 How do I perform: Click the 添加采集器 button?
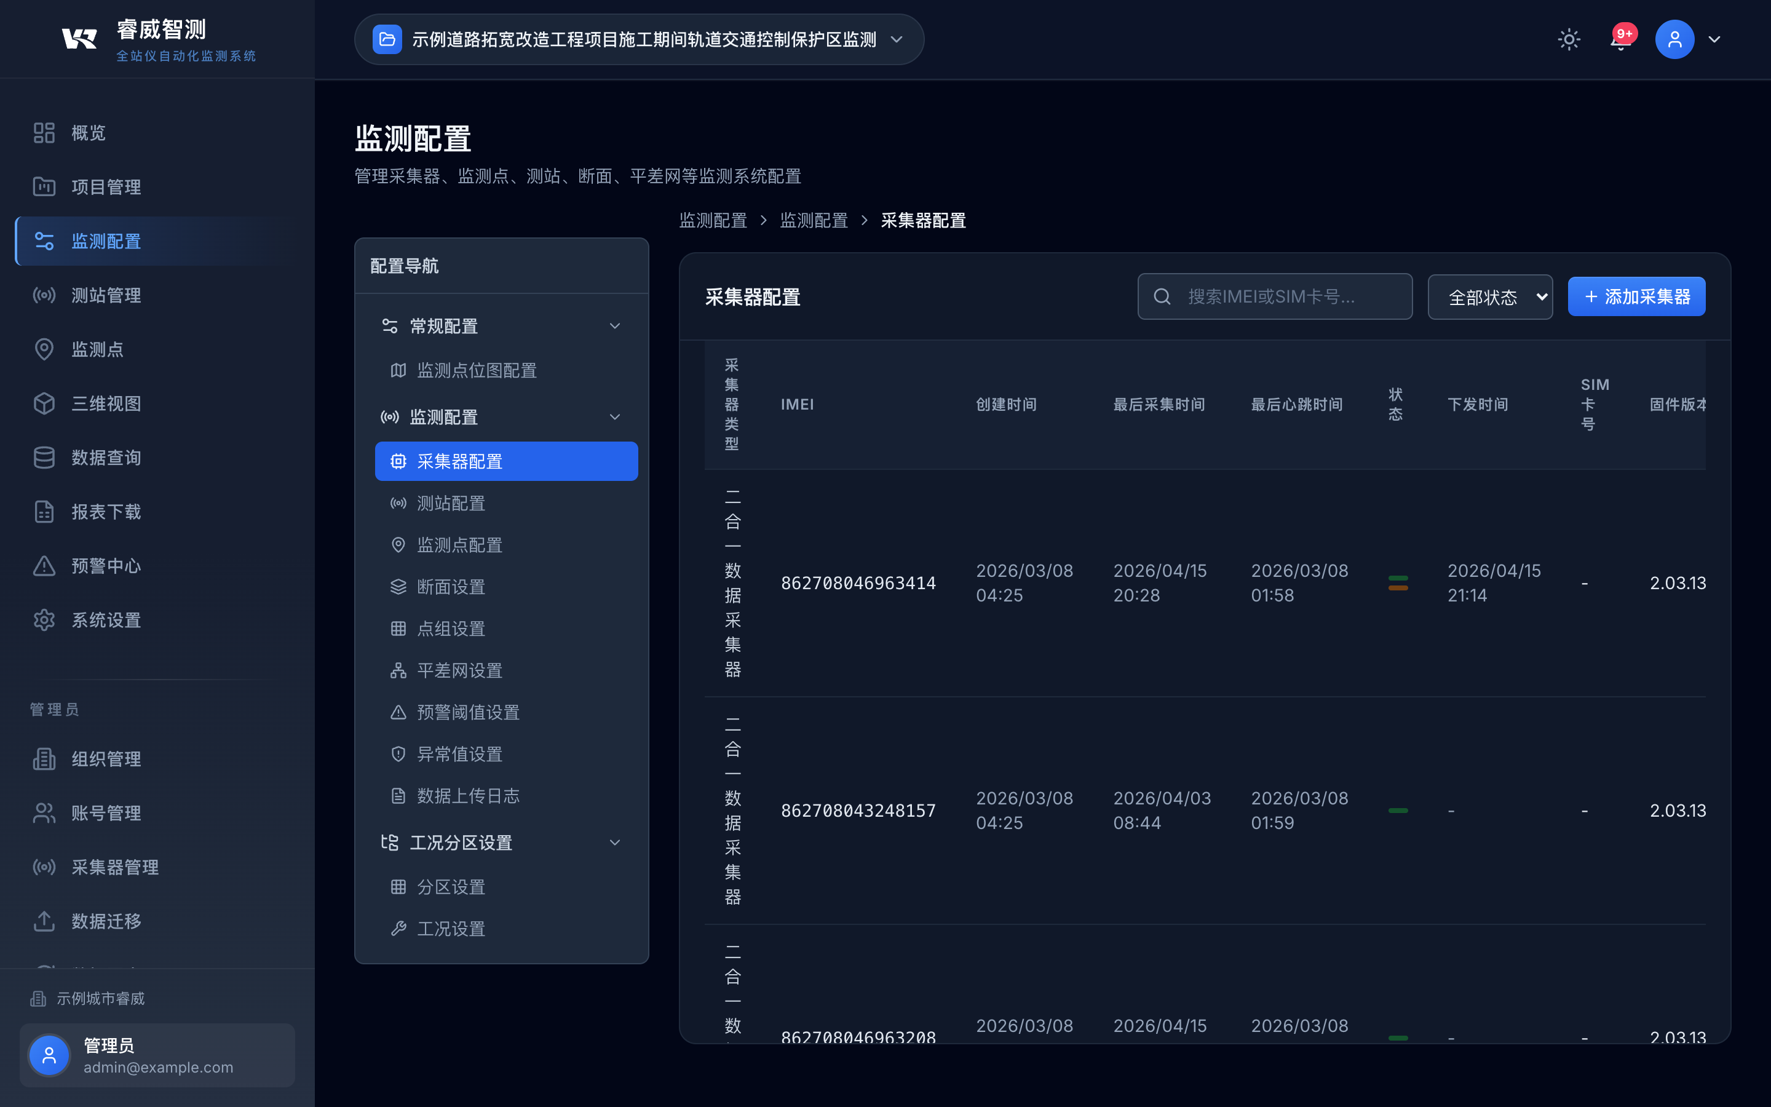click(x=1636, y=296)
